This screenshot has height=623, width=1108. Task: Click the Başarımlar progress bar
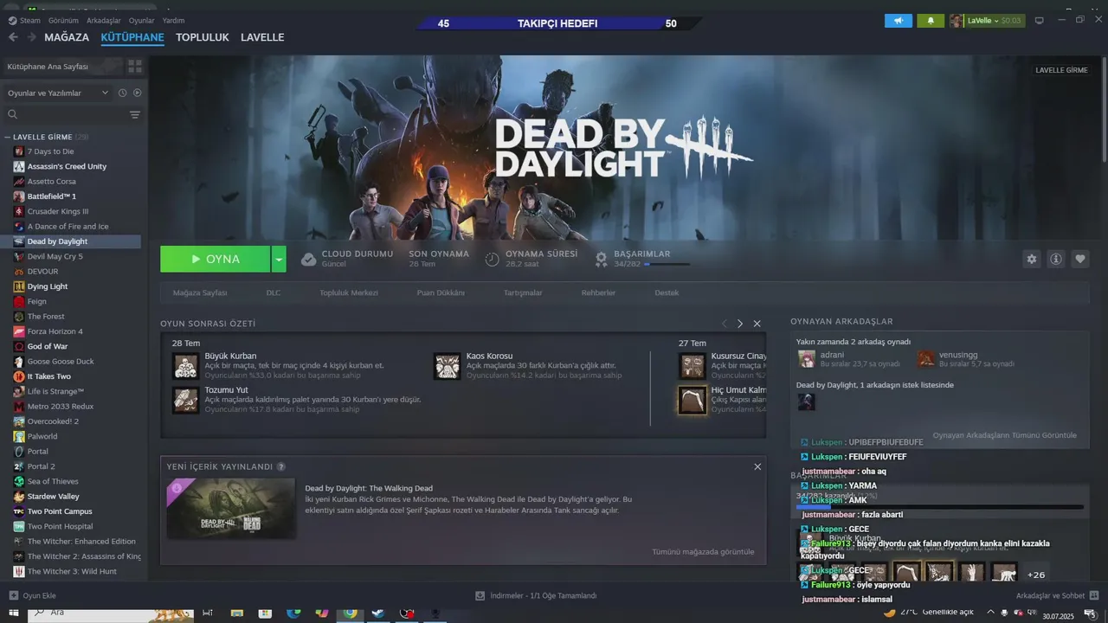667,264
